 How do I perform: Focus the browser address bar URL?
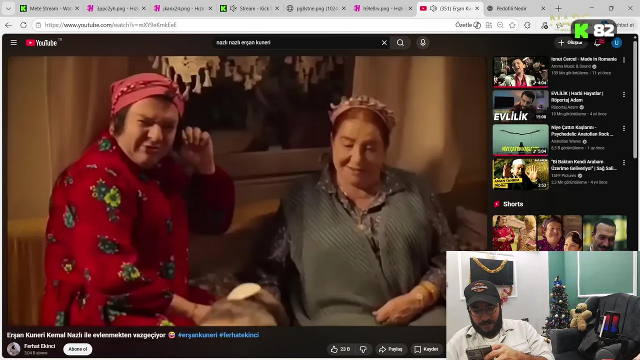coord(110,25)
